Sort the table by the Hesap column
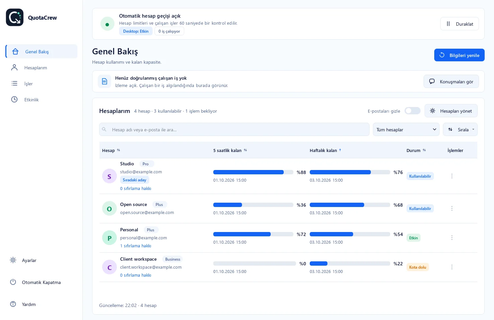 [x=111, y=150]
